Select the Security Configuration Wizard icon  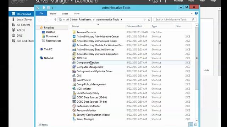(74, 115)
